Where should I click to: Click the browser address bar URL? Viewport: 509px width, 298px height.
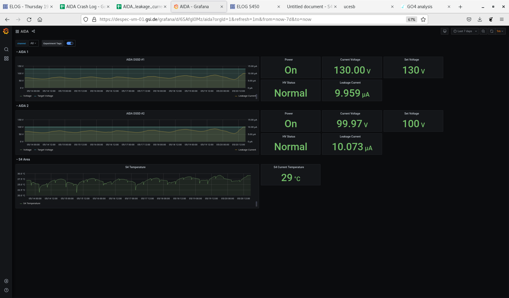[205, 19]
